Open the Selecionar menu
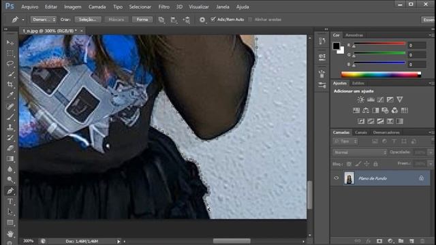 (140, 7)
